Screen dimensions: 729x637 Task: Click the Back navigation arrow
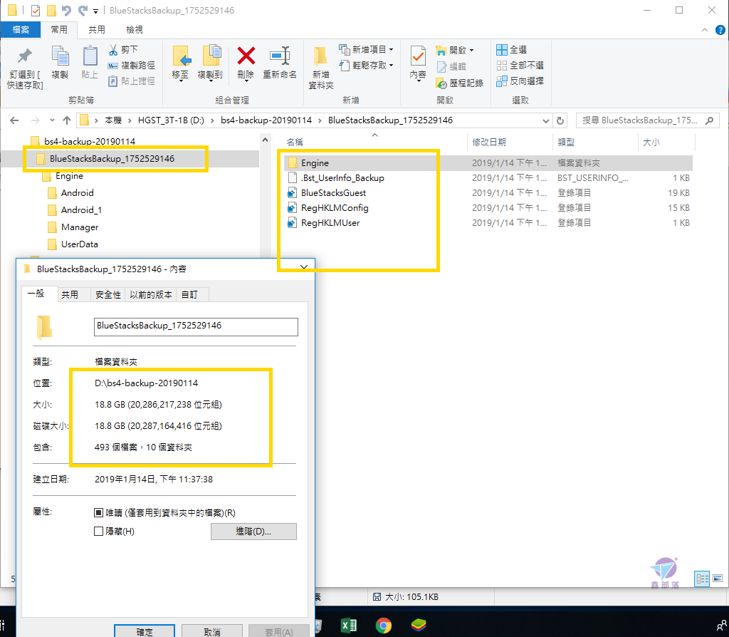click(14, 120)
